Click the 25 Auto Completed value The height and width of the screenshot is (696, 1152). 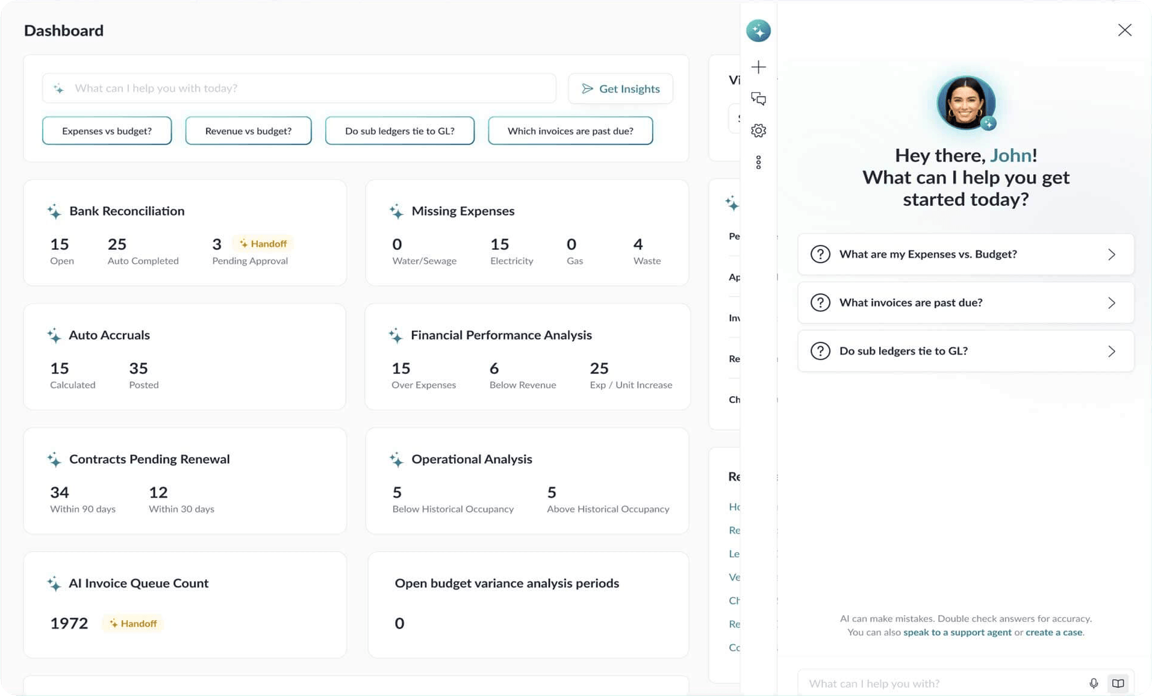[x=117, y=244]
